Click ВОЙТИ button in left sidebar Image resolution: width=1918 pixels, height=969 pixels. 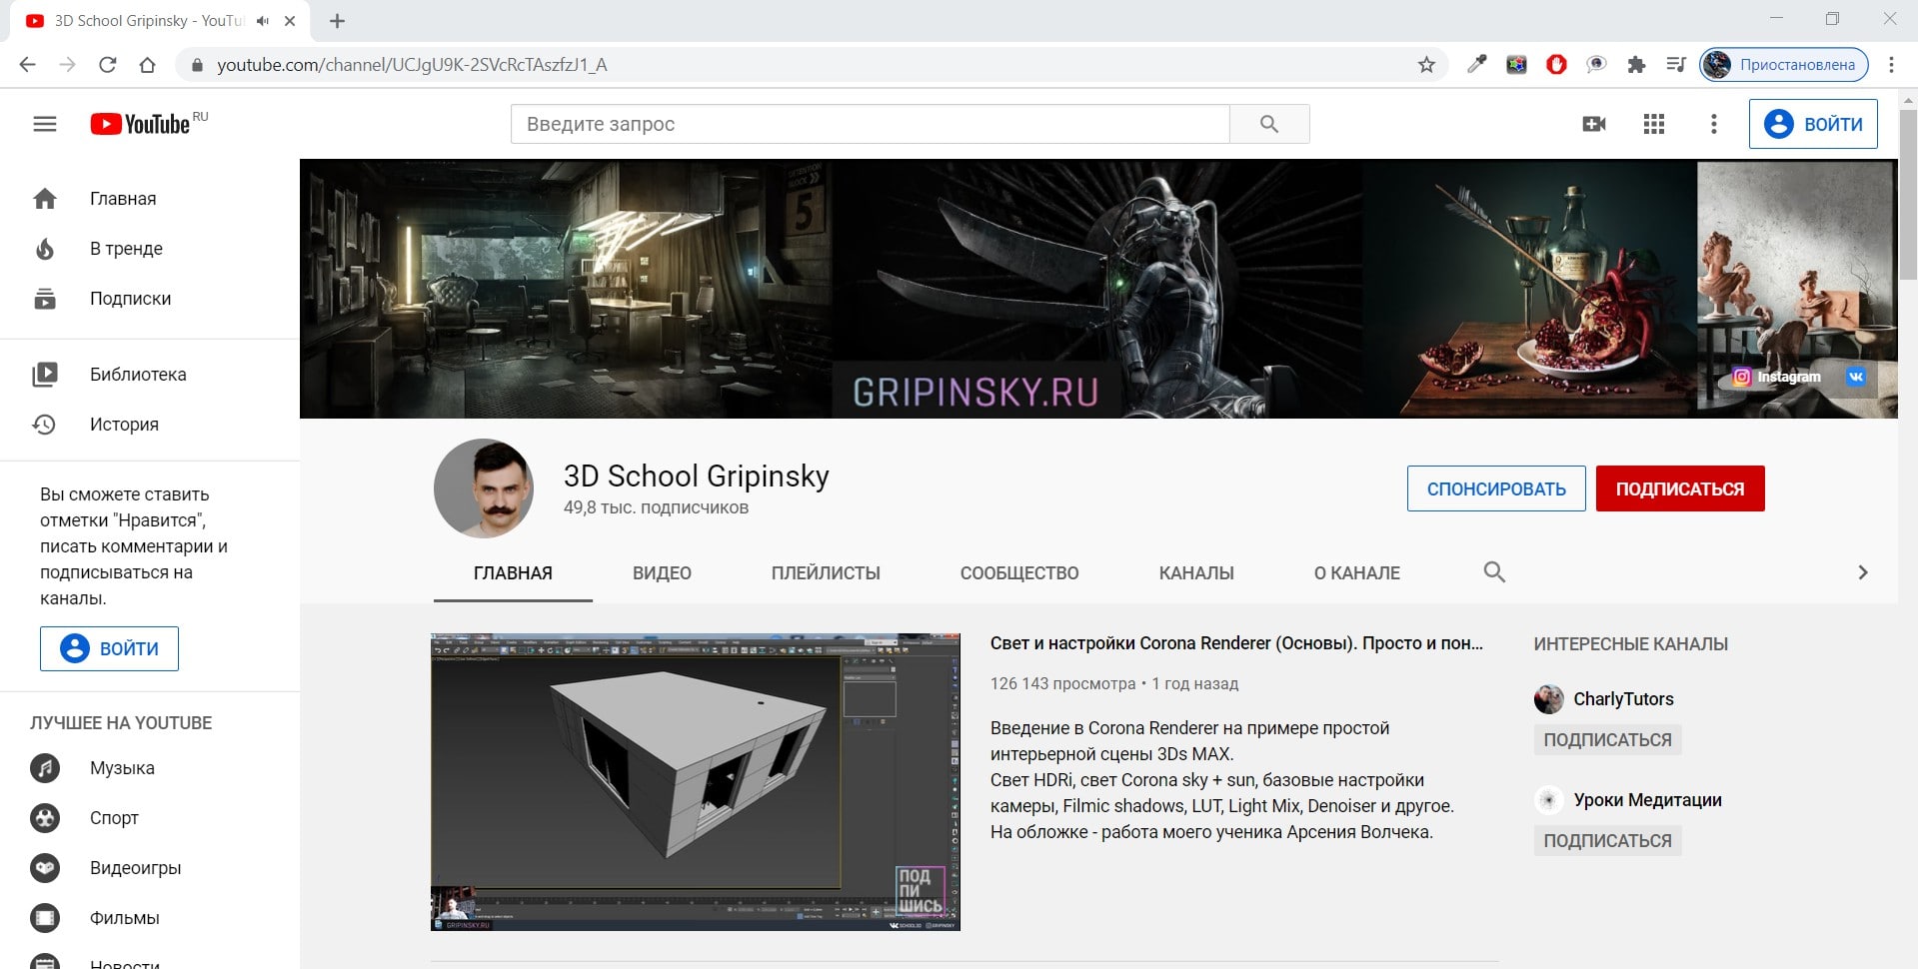click(x=109, y=648)
